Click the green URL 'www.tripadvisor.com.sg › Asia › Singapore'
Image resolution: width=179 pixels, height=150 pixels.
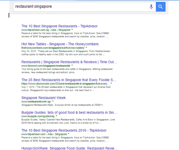[46, 30]
